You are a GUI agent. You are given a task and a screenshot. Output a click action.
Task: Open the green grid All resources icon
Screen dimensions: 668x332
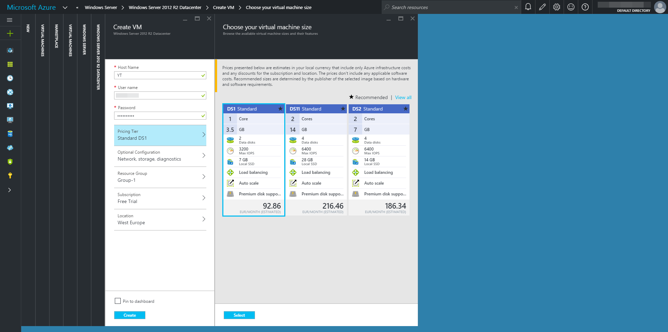(x=10, y=64)
